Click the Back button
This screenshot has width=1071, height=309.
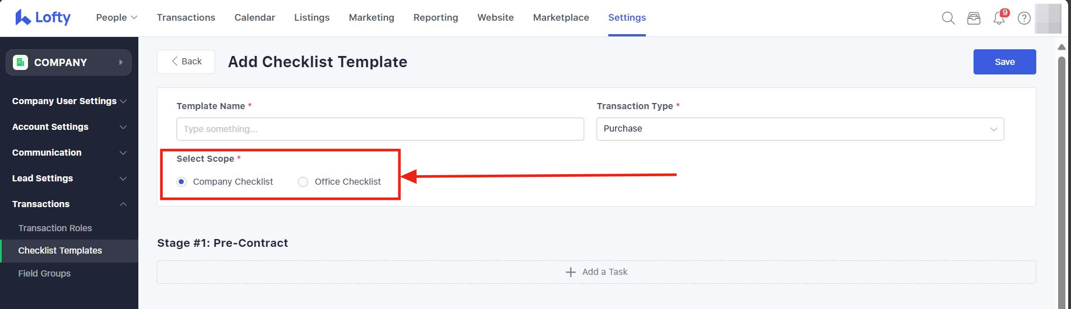tap(186, 62)
